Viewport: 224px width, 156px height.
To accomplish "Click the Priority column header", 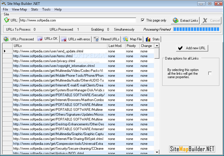I will pyautogui.click(x=133, y=46).
